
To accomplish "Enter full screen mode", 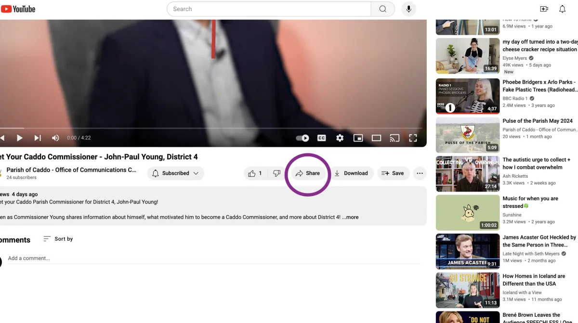I will pos(413,138).
